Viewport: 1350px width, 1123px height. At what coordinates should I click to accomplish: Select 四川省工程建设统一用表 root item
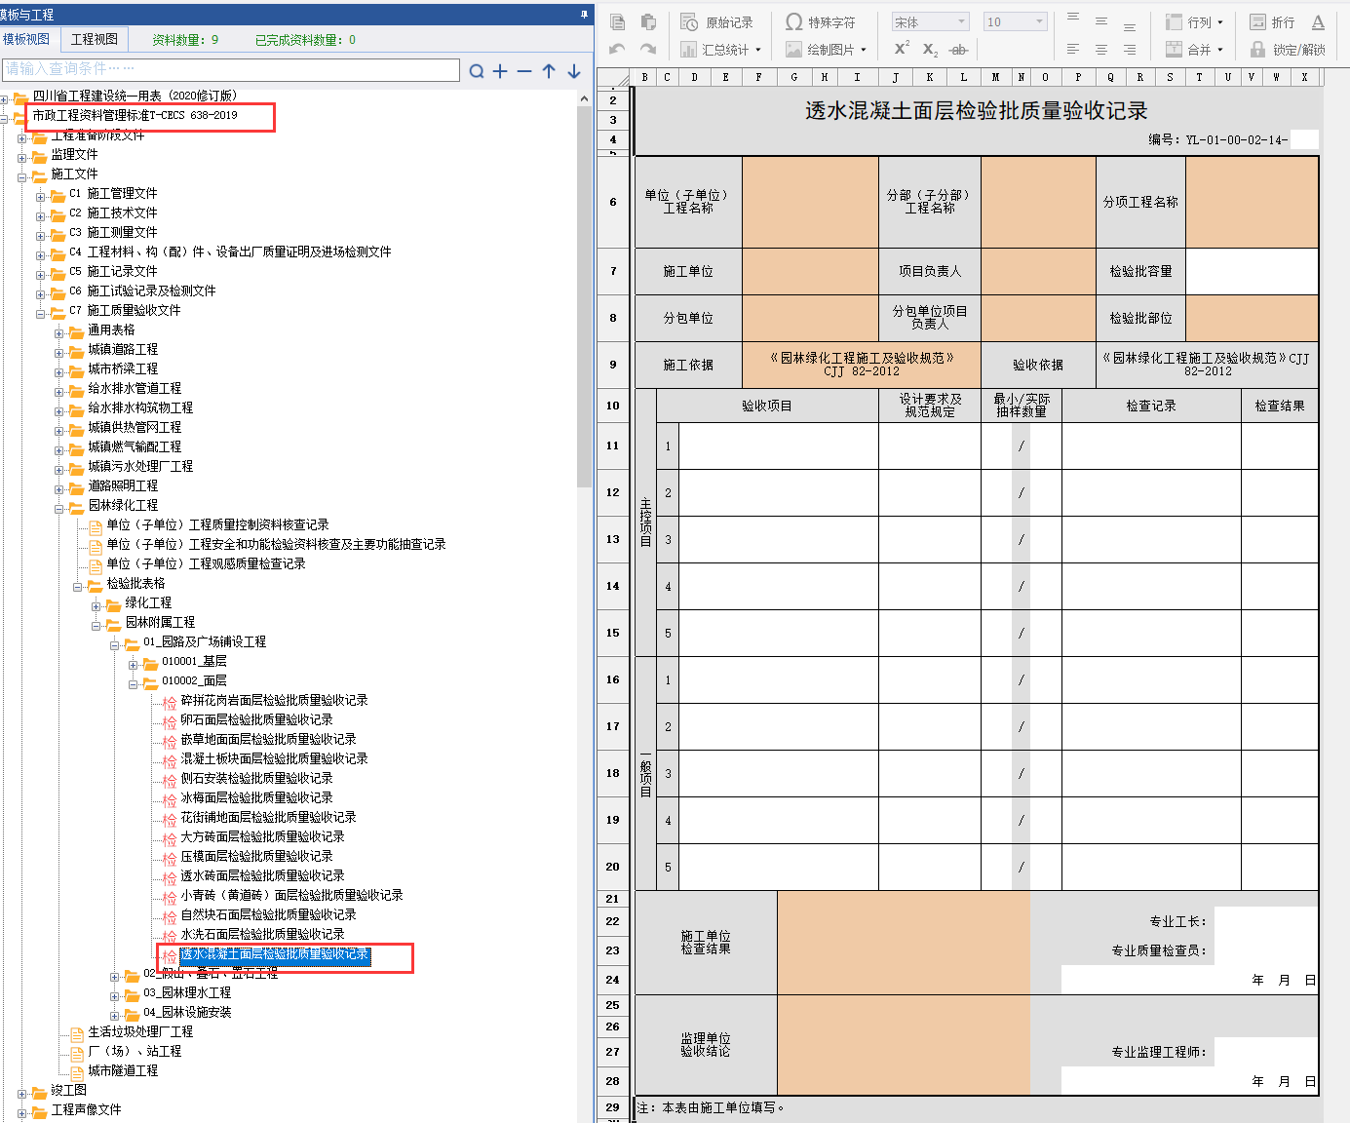click(x=135, y=96)
